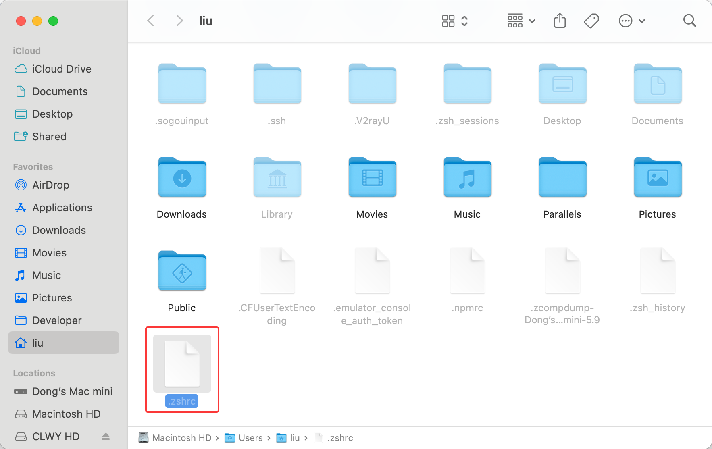Select the Developer folder in sidebar
The image size is (712, 449).
(x=57, y=320)
